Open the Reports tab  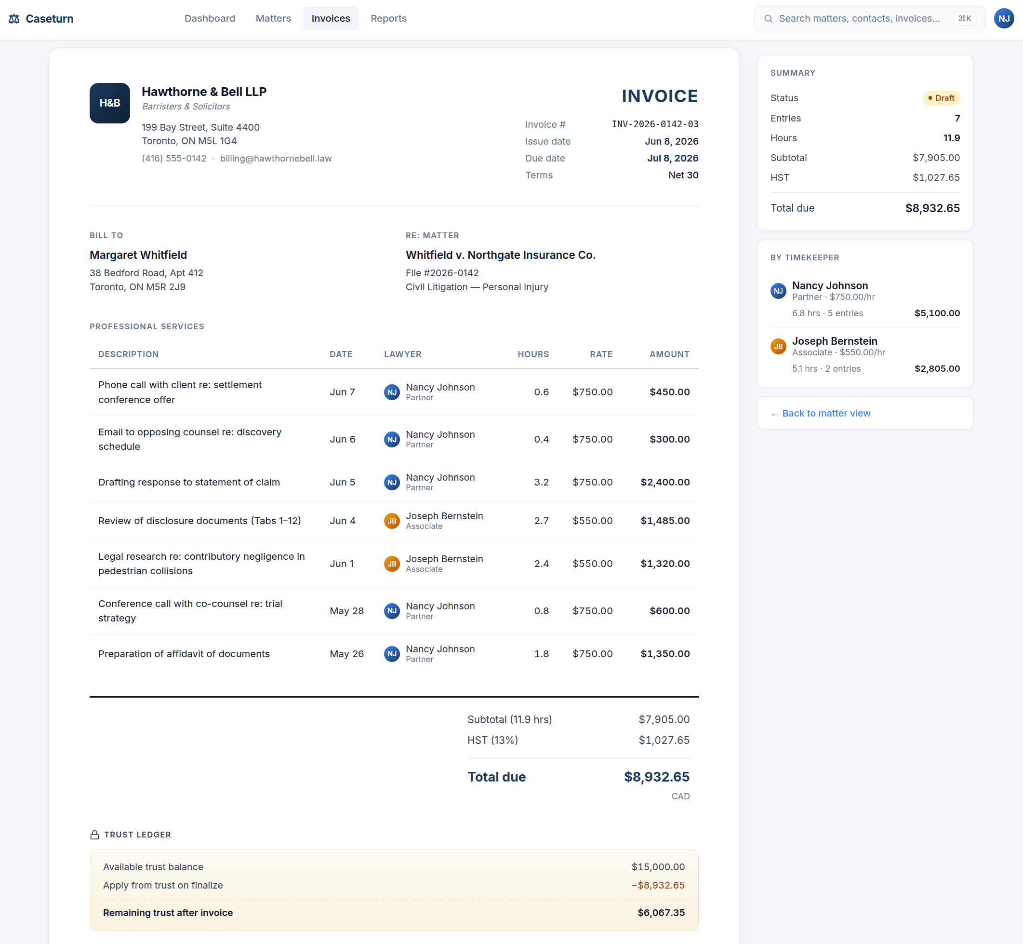tap(388, 19)
